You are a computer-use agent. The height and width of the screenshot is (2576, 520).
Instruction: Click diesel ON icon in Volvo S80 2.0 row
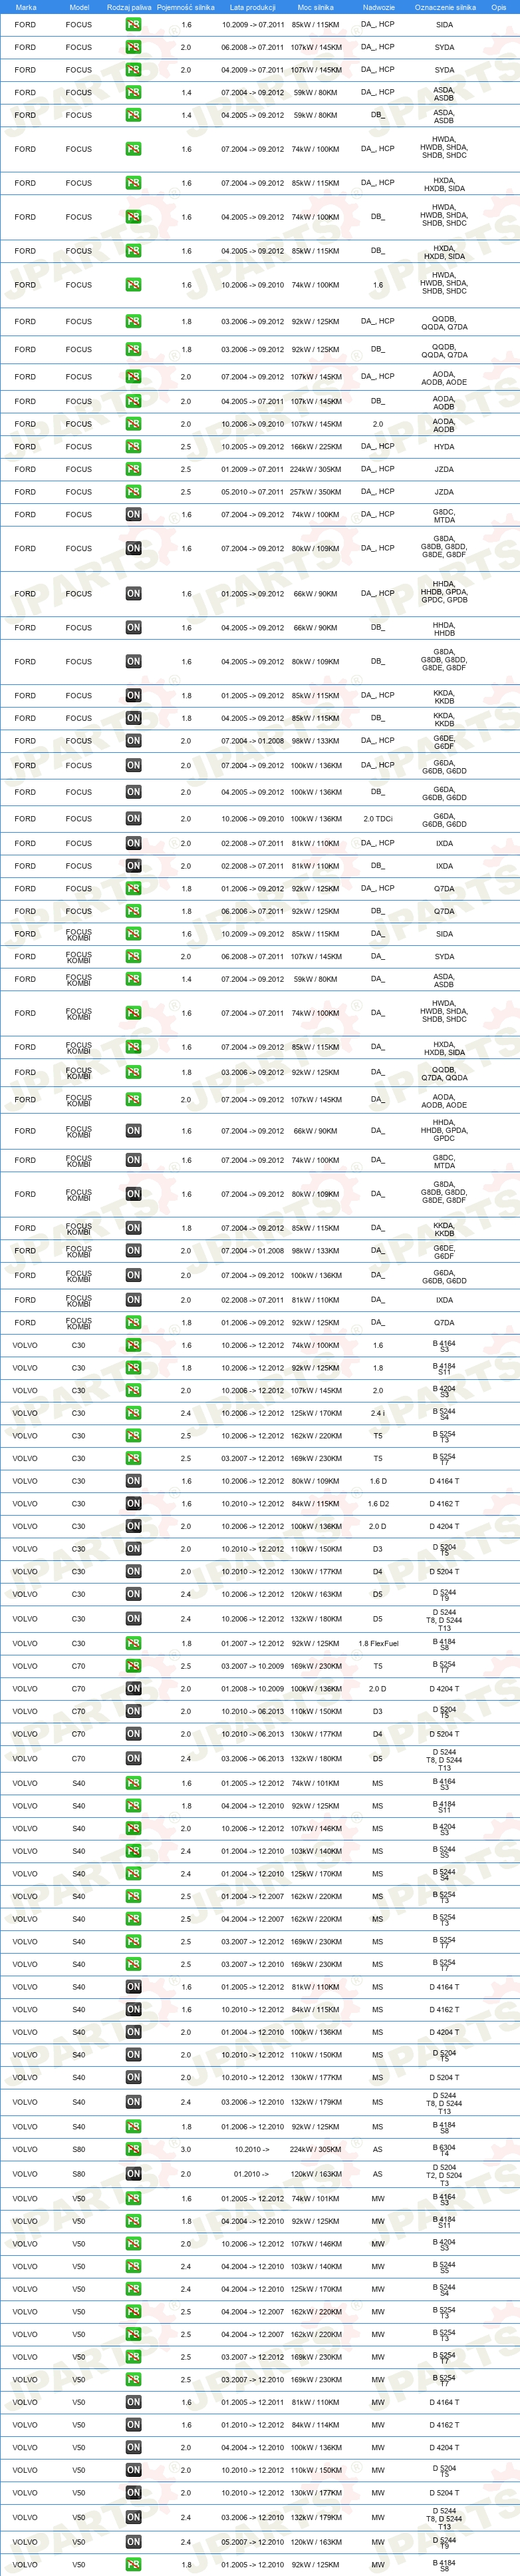[133, 2174]
